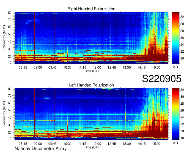This screenshot has width=187, height=152.
Task: Click Time (UT) label under Left Handed plot
Action: [x=91, y=147]
